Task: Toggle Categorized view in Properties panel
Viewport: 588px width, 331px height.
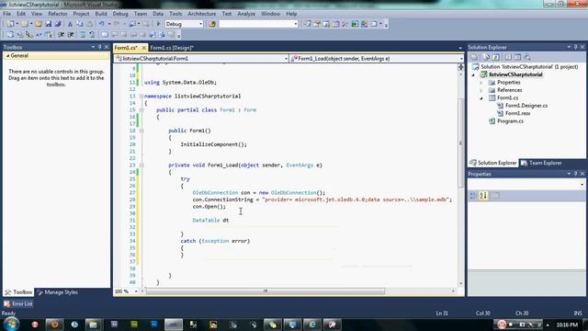Action: click(x=473, y=196)
